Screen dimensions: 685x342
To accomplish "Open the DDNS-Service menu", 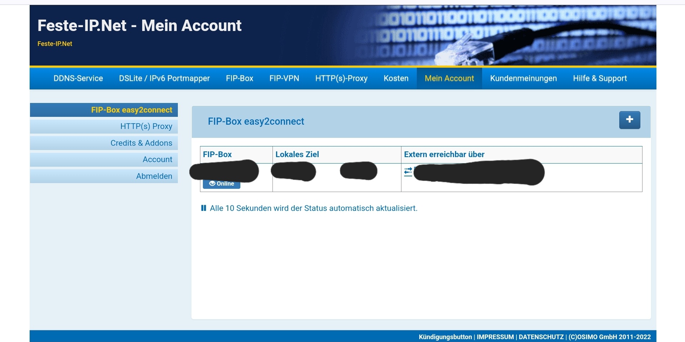I will pyautogui.click(x=78, y=78).
